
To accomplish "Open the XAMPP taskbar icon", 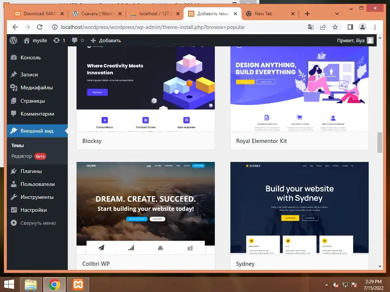I will (x=78, y=284).
